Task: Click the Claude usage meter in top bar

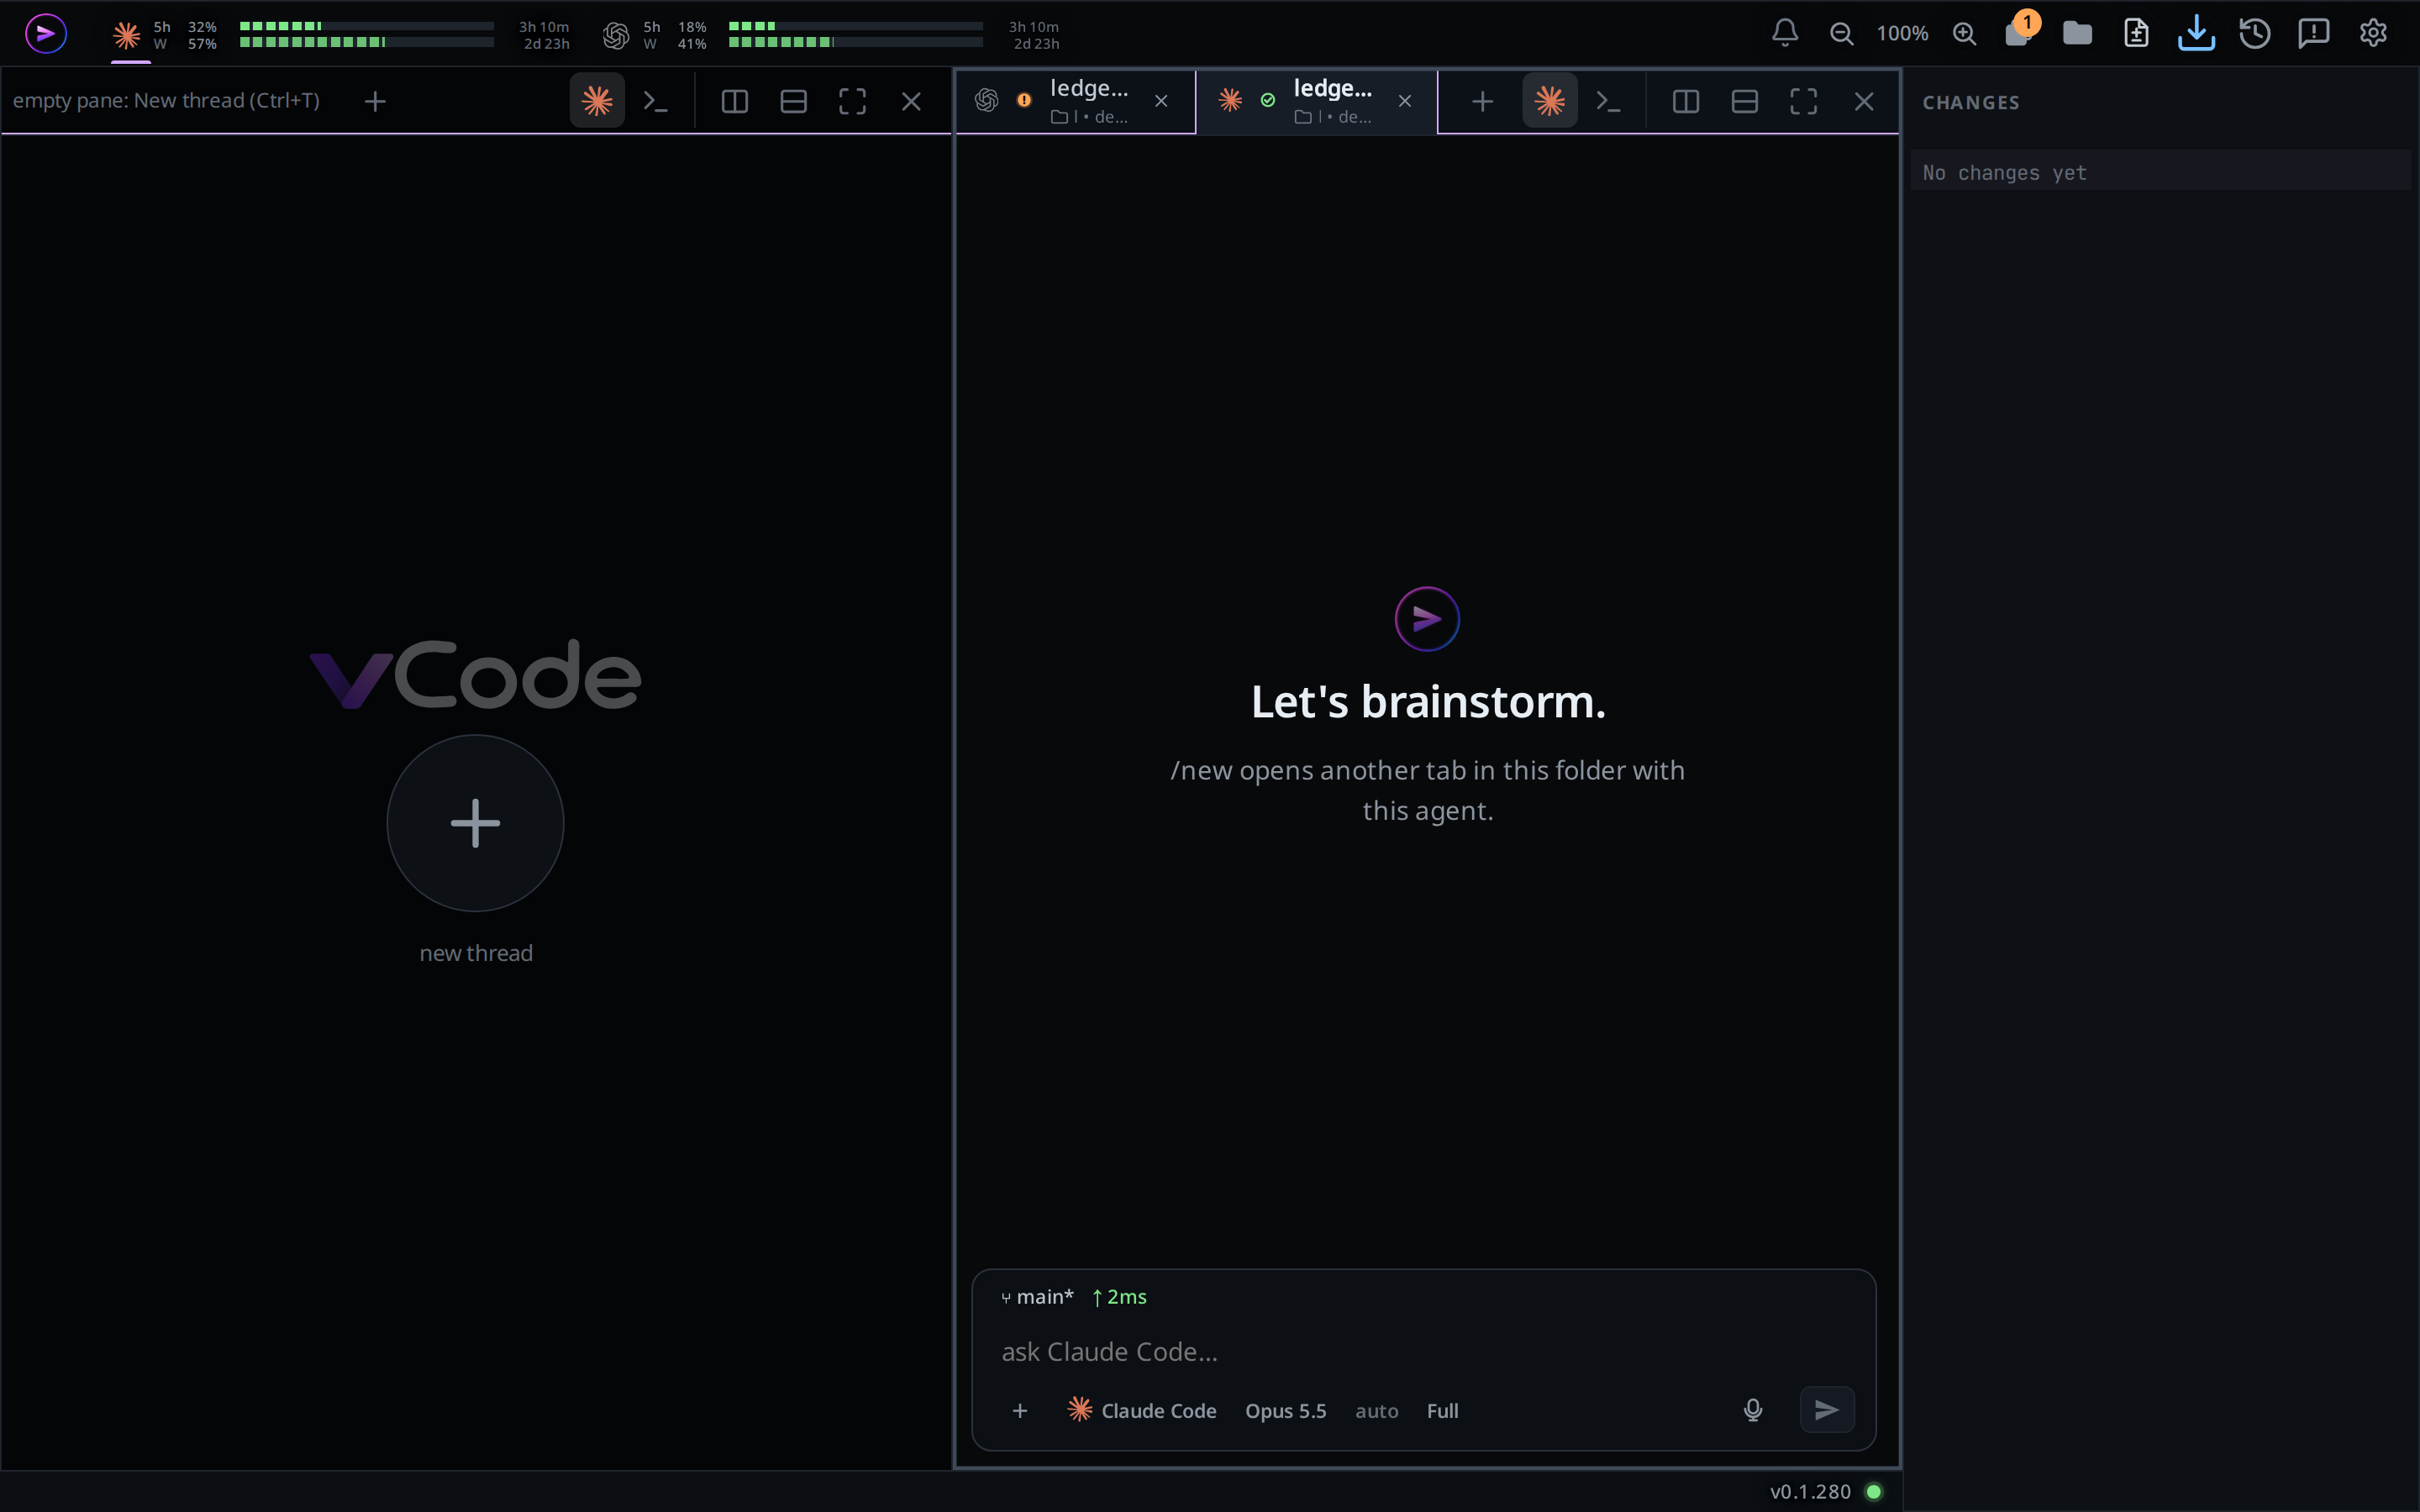Action: (x=341, y=35)
